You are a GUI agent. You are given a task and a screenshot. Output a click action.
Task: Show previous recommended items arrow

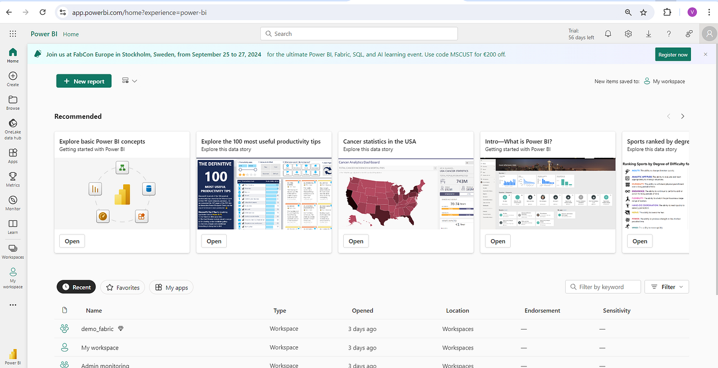[x=668, y=116]
